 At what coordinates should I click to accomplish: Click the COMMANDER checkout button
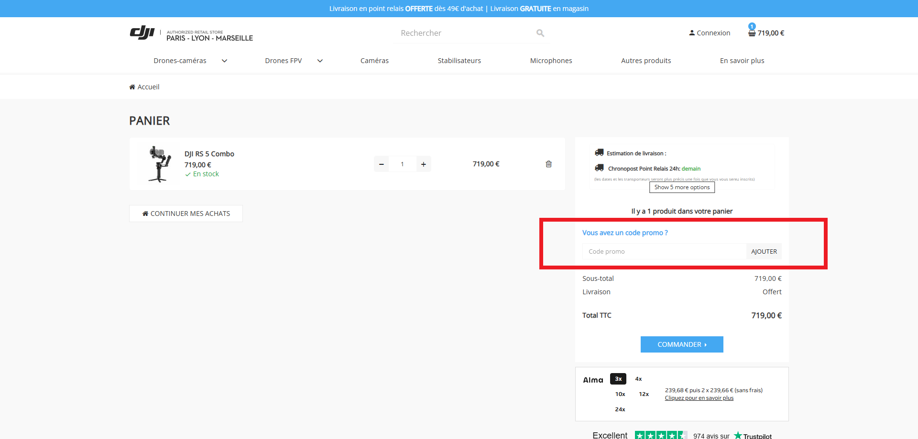tap(682, 344)
